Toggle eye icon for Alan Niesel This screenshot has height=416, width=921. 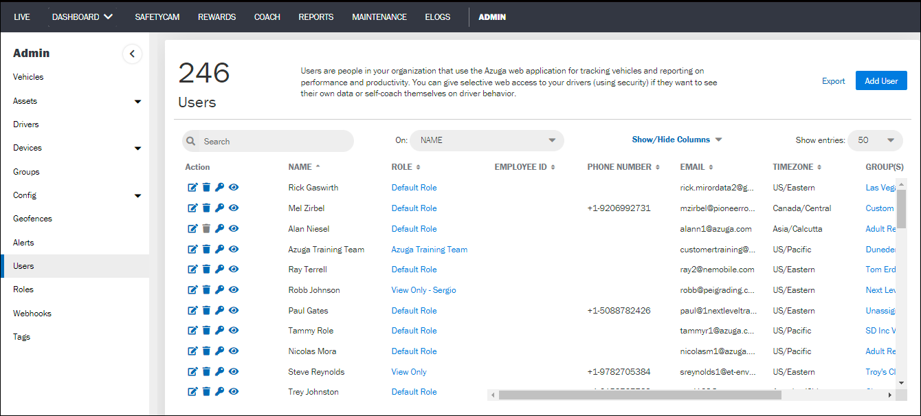point(234,229)
